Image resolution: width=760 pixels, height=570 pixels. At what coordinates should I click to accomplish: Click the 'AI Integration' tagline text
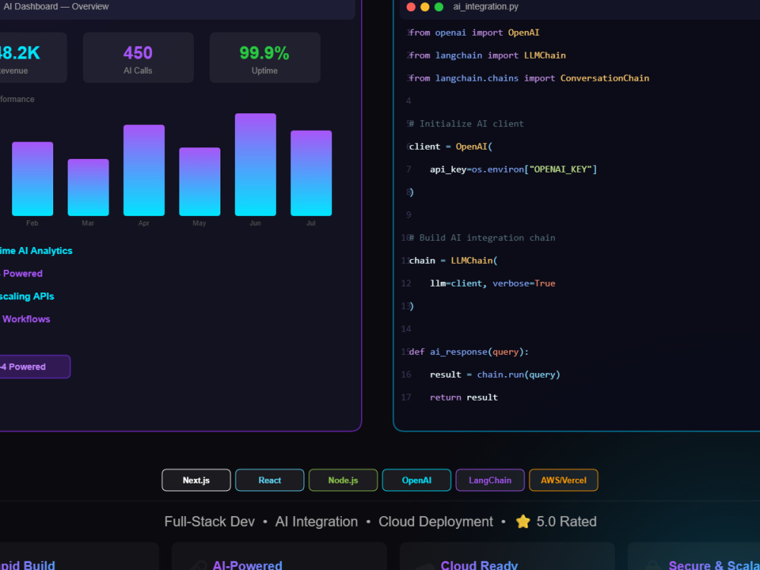tap(316, 521)
